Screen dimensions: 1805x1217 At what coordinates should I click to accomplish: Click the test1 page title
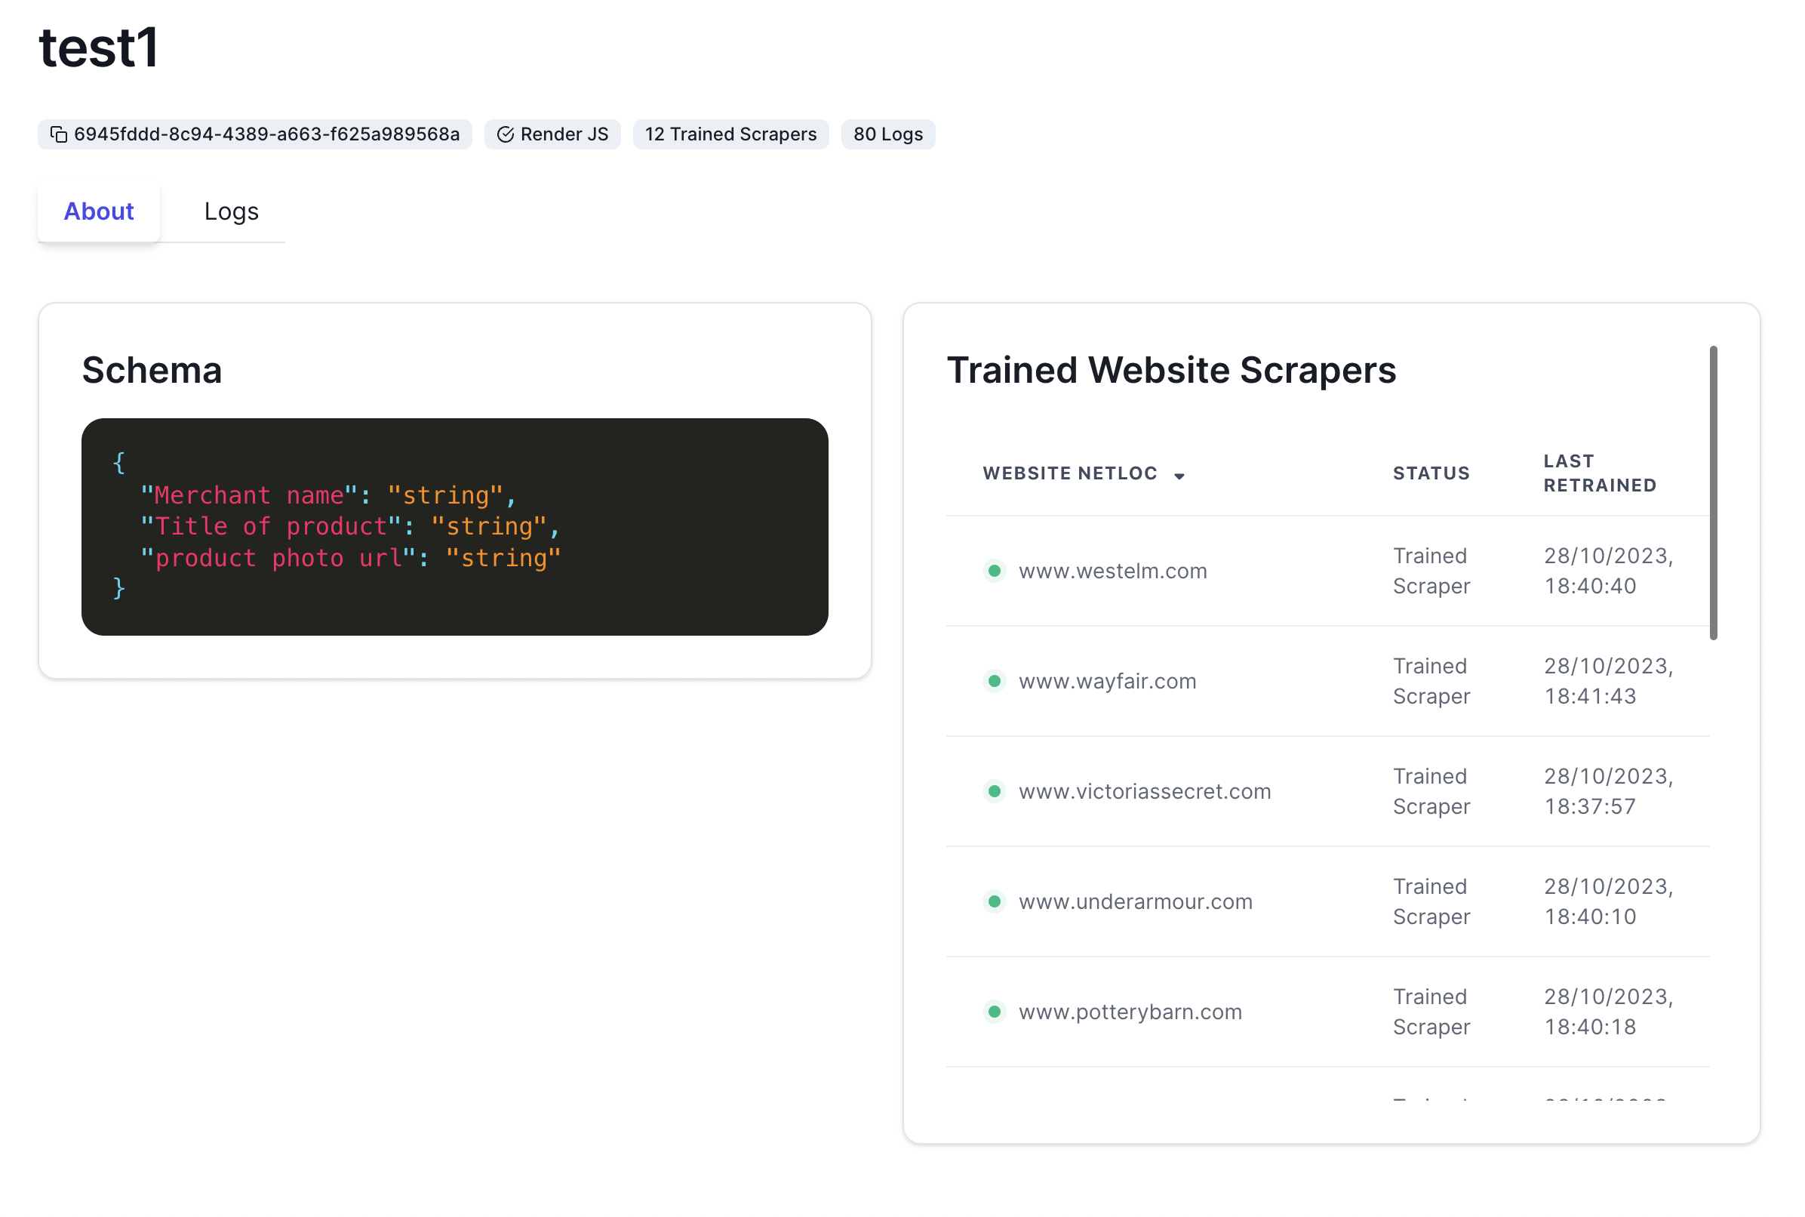click(99, 48)
